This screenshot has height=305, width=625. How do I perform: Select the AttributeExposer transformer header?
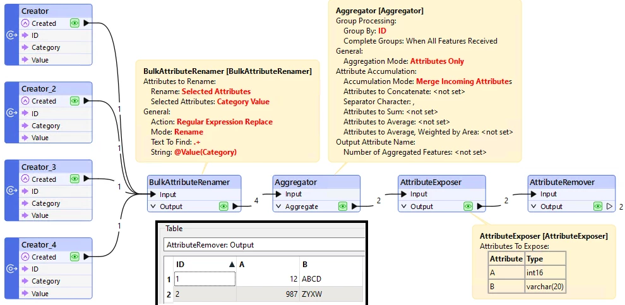[x=442, y=182]
